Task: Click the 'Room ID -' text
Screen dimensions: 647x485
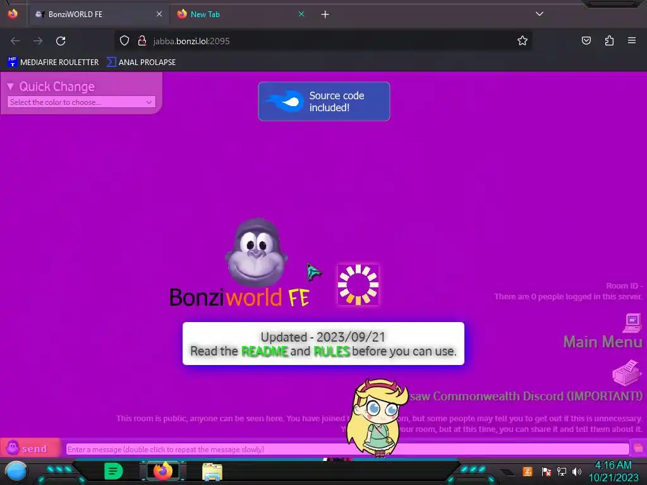Action: [x=624, y=286]
